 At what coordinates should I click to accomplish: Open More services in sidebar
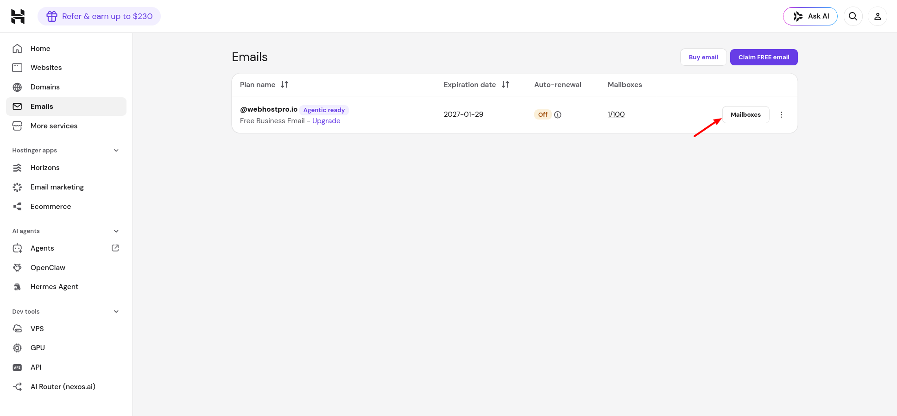pos(66,126)
